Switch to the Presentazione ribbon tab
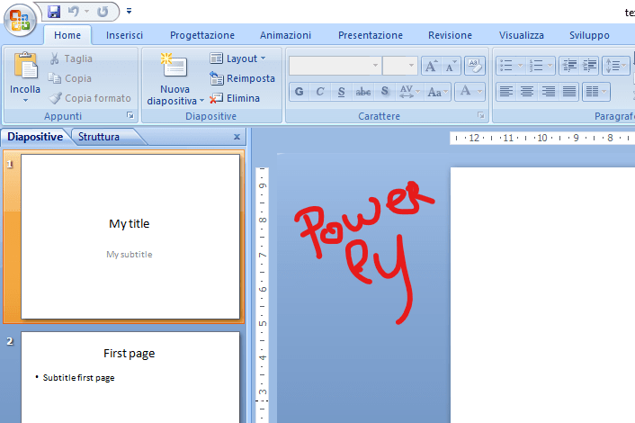This screenshot has height=423, width=635. pos(371,35)
